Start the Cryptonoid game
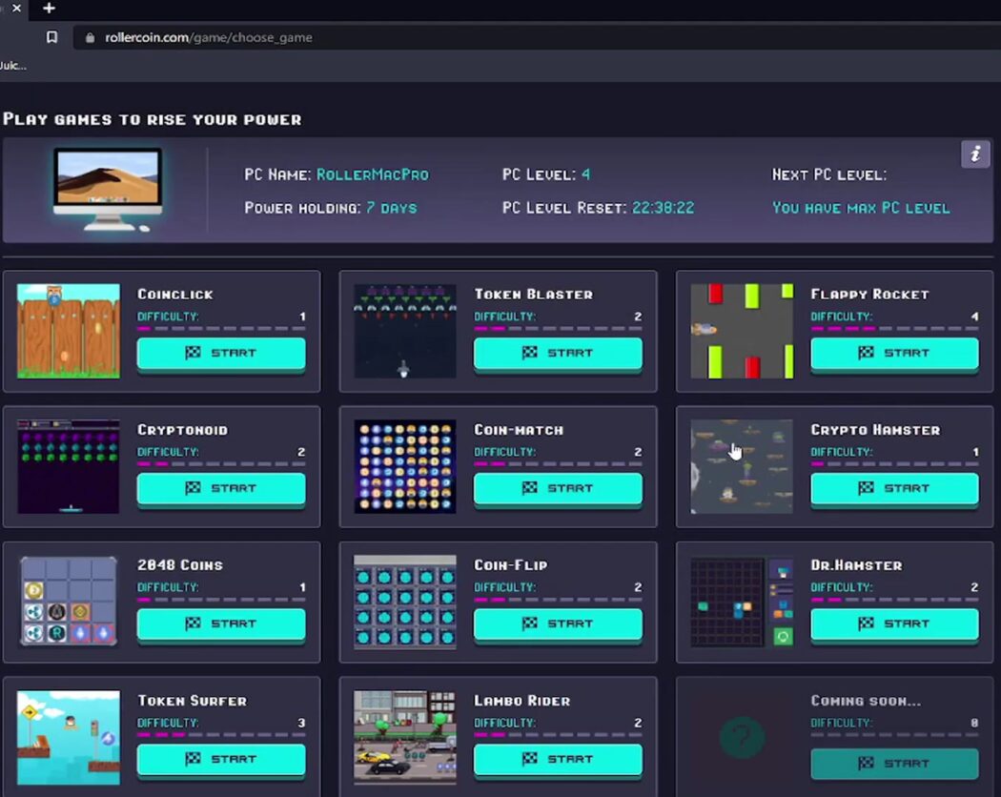 click(221, 488)
